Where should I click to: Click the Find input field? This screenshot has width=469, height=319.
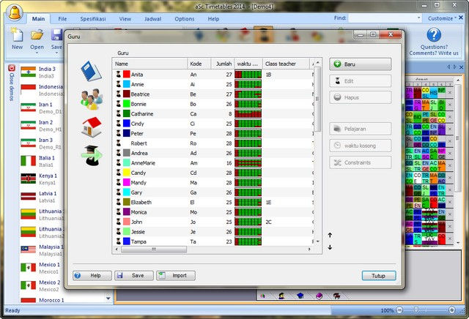(x=383, y=18)
